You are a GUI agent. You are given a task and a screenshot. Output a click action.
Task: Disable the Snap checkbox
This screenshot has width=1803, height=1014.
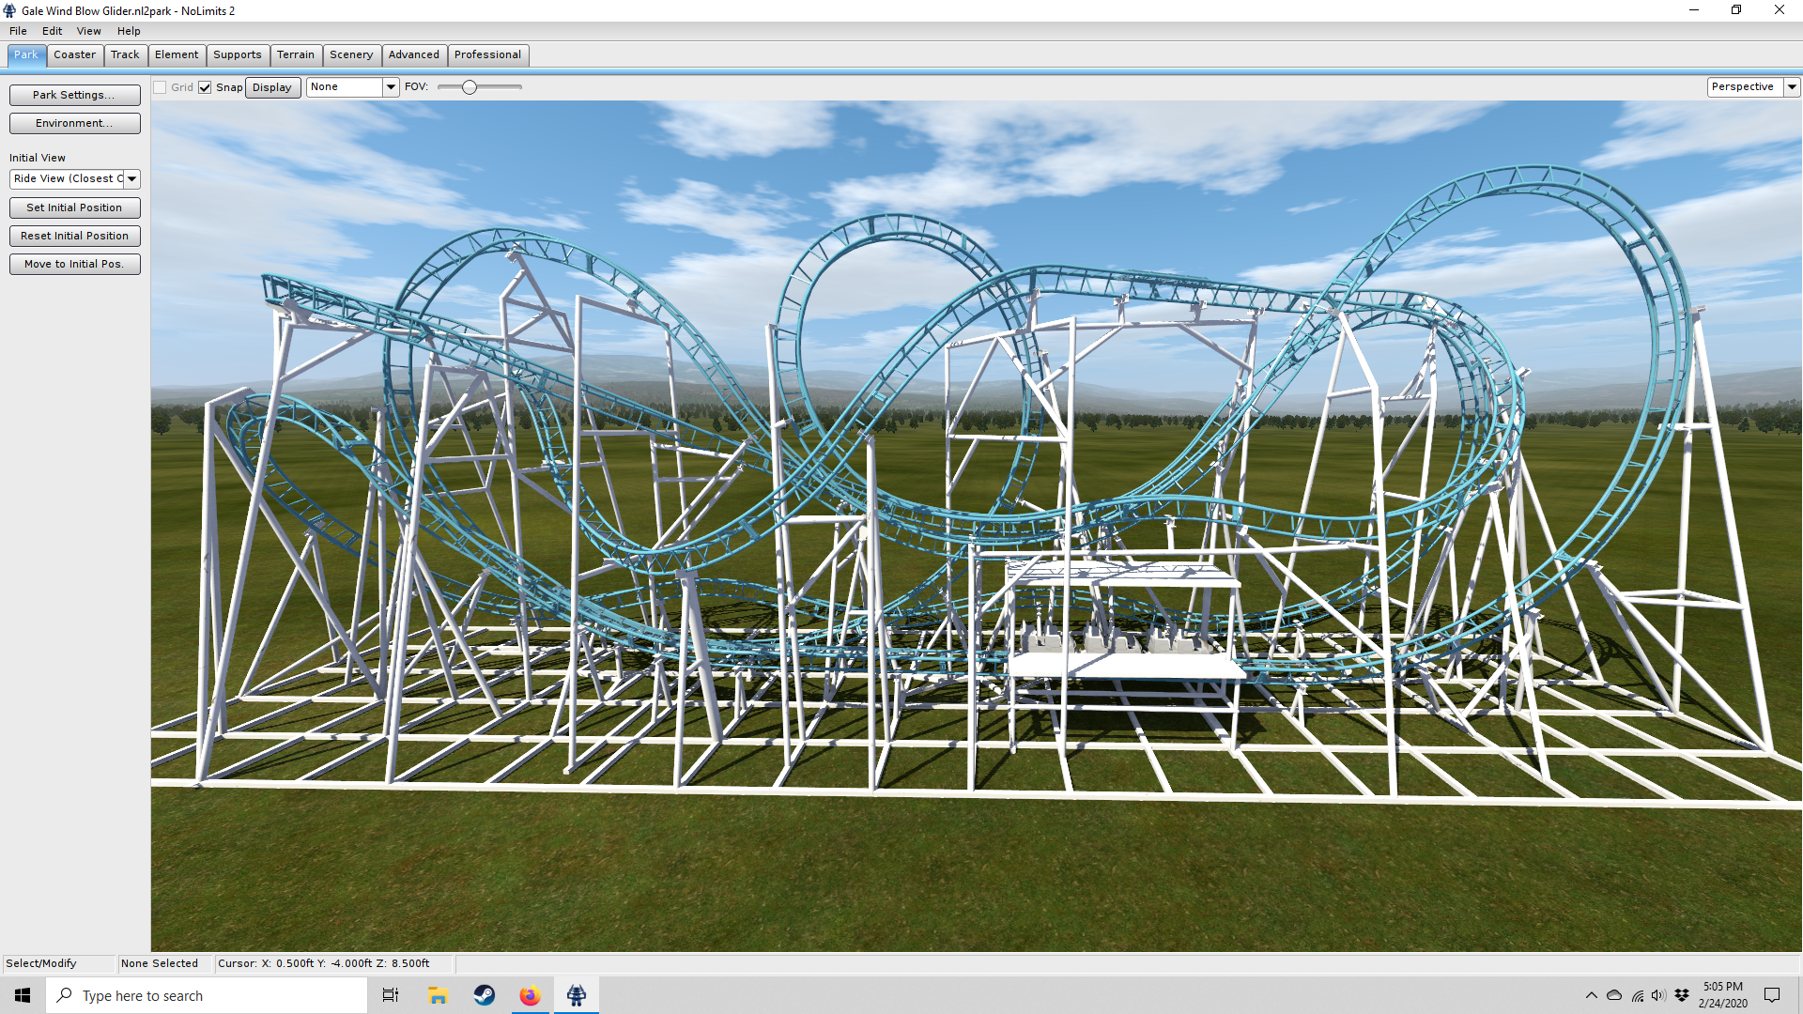tap(205, 87)
